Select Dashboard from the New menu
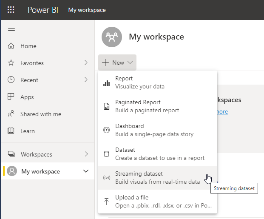Screen dimensions: 264x219 point(158,130)
